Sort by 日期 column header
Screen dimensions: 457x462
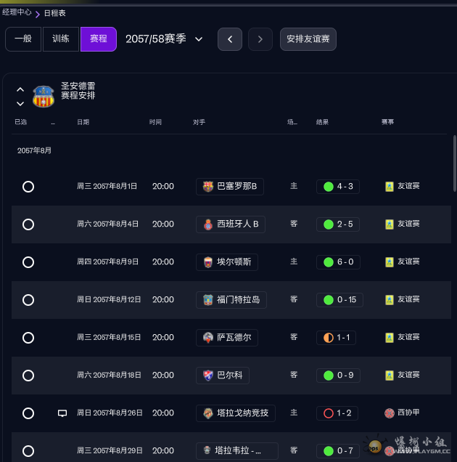83,122
